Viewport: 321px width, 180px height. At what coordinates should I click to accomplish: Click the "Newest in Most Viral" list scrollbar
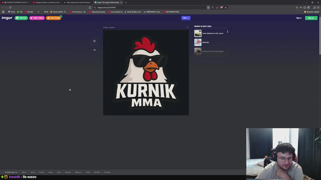pos(227,31)
